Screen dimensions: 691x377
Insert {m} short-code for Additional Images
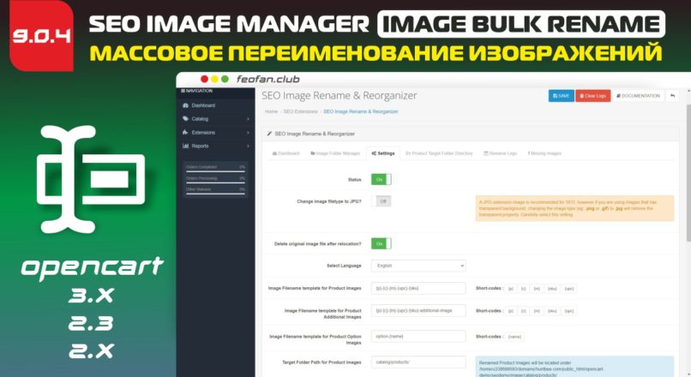tap(537, 311)
